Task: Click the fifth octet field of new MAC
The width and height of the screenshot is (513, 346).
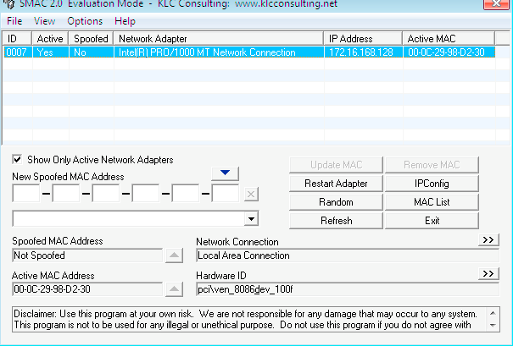Action: tap(186, 193)
